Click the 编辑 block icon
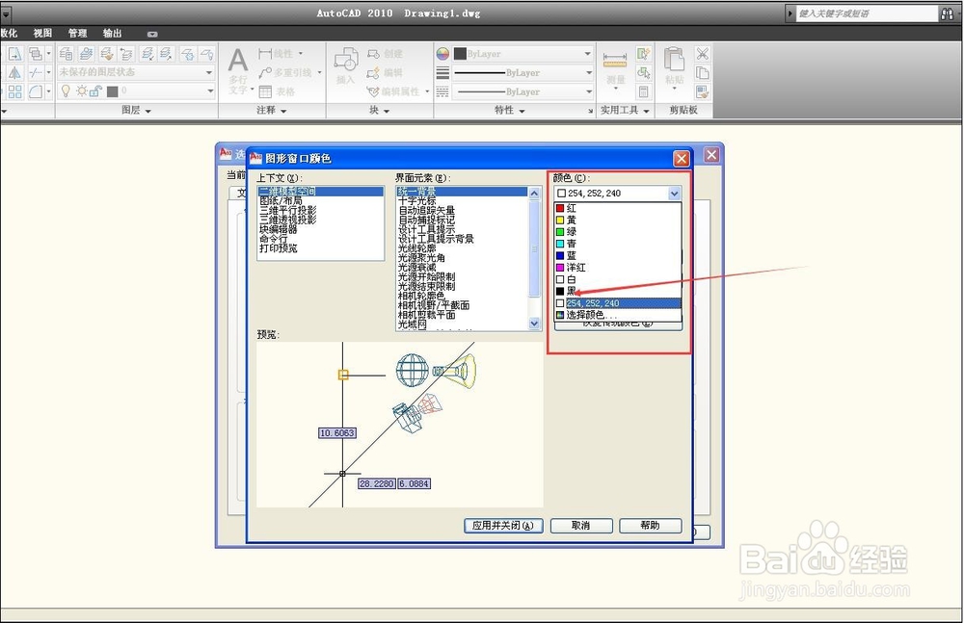This screenshot has height=623, width=964. 385,73
